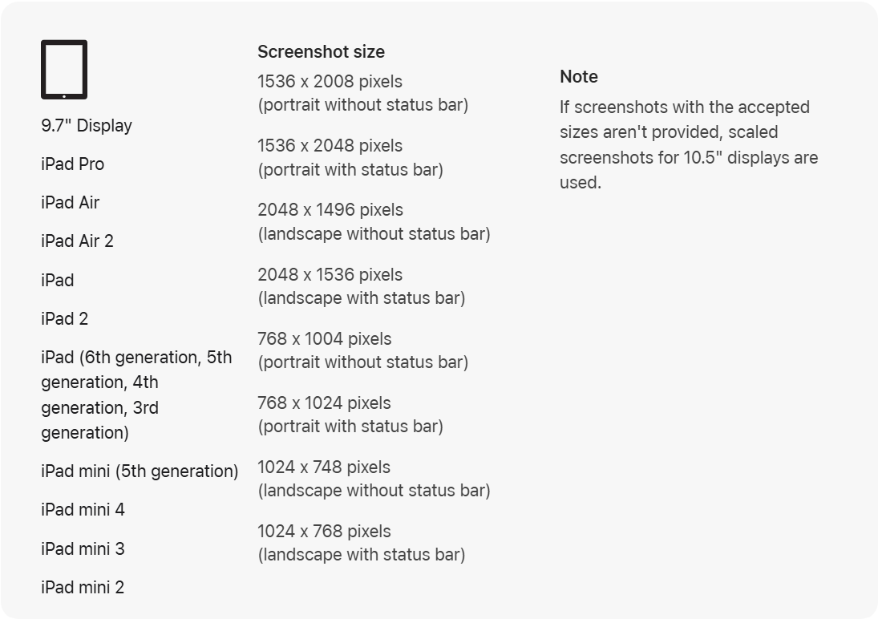The height and width of the screenshot is (619, 878).
Task: Click the Screenshot size heading
Action: click(321, 52)
